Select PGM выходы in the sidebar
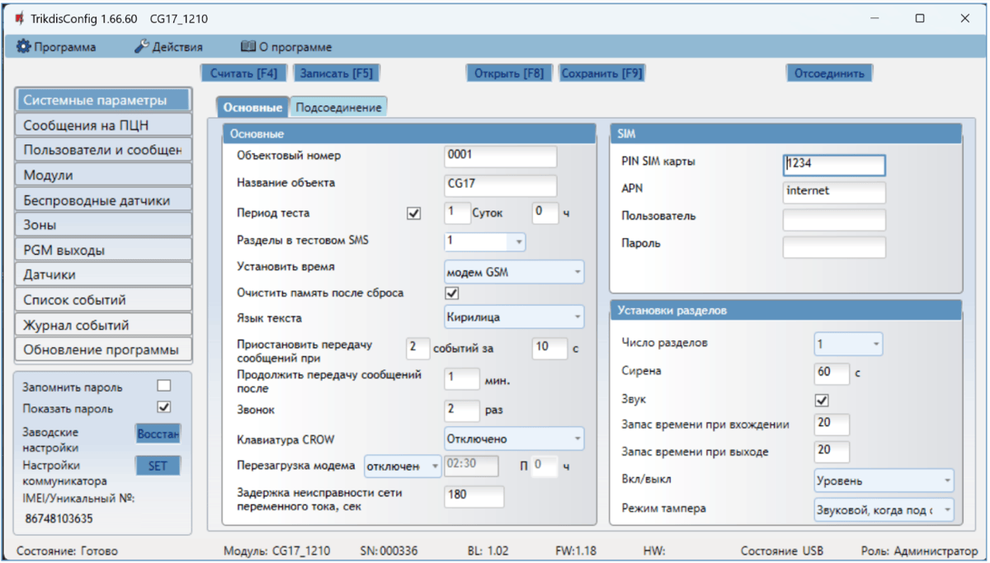This screenshot has width=990, height=563. tap(102, 250)
